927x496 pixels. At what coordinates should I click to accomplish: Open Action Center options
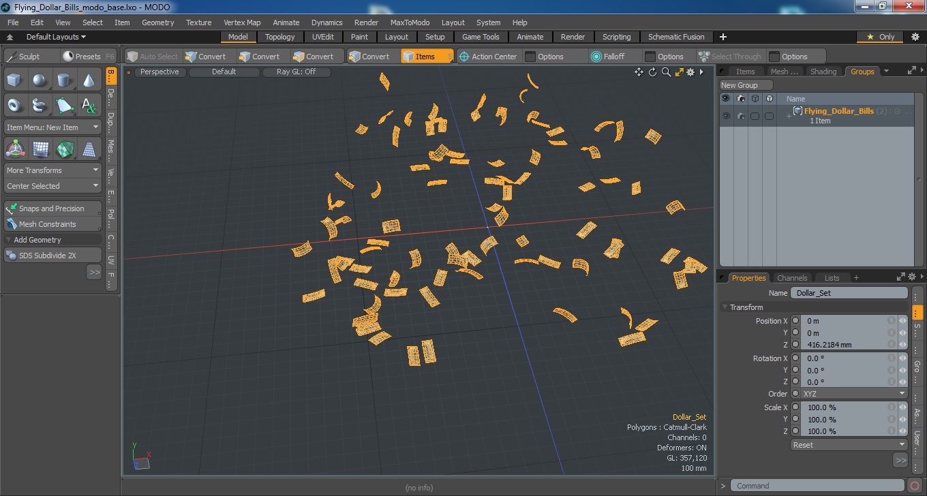click(x=488, y=57)
